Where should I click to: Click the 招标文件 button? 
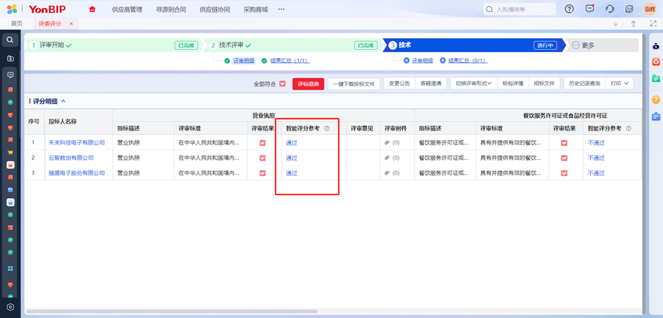coord(544,84)
